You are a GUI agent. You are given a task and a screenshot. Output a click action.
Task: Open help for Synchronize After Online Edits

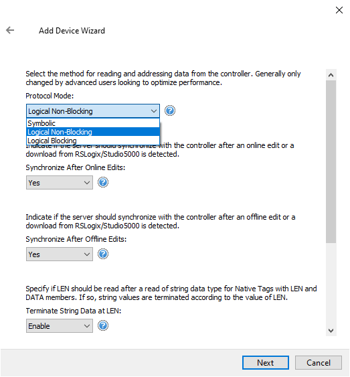(103, 183)
